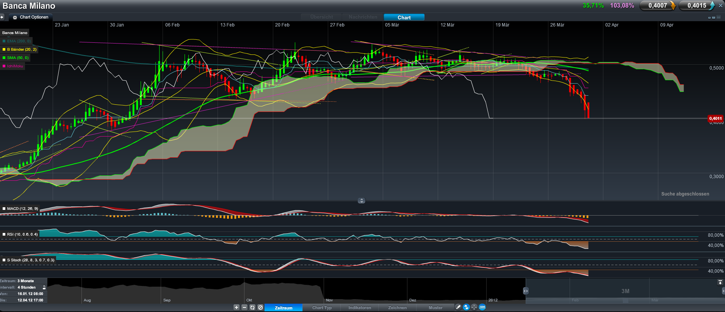Click the timeline range left handle
This screenshot has height=312, width=725.
[x=526, y=291]
